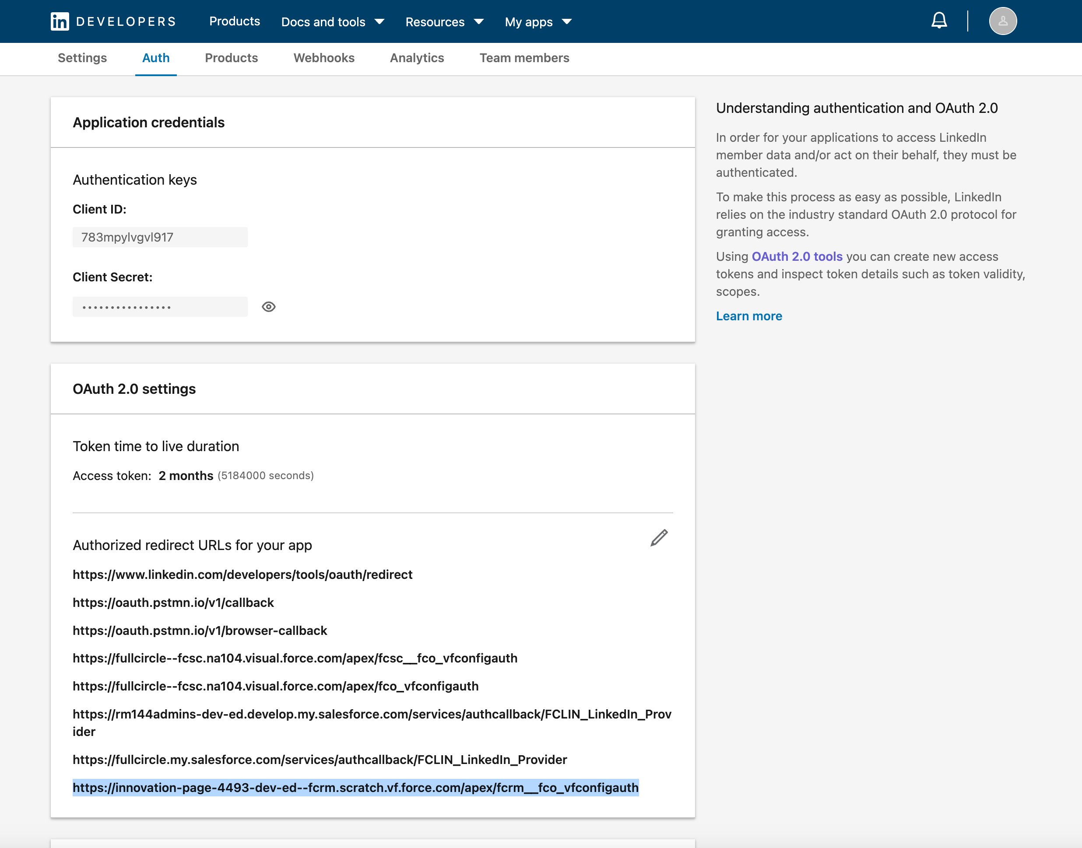Click the Application credentials heading
The height and width of the screenshot is (848, 1082).
tap(148, 123)
